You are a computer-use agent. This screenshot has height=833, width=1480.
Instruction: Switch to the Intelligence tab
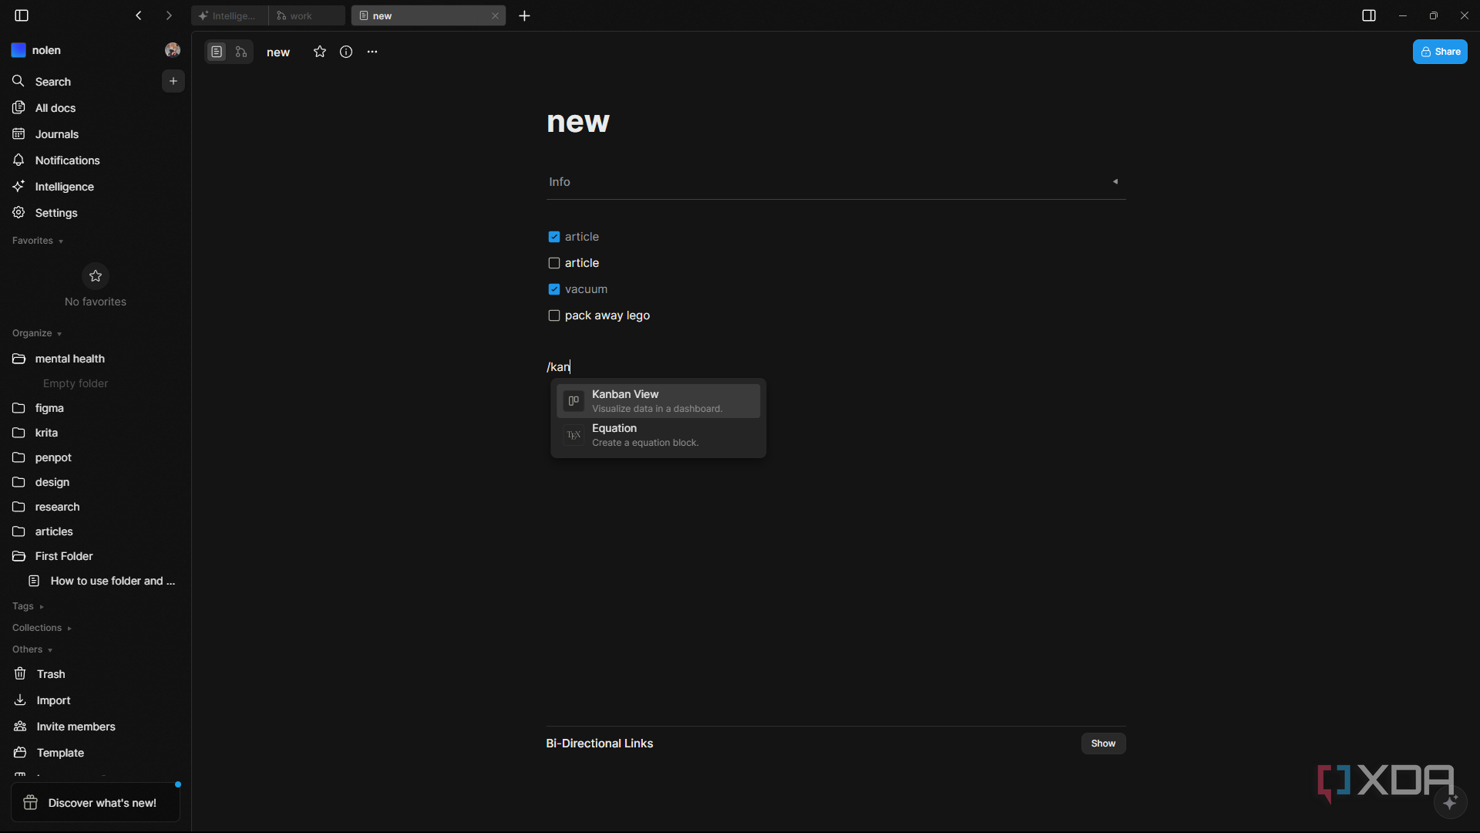(229, 15)
